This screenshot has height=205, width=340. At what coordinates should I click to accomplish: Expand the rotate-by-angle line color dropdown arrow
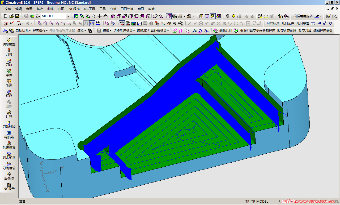[x=321, y=16]
